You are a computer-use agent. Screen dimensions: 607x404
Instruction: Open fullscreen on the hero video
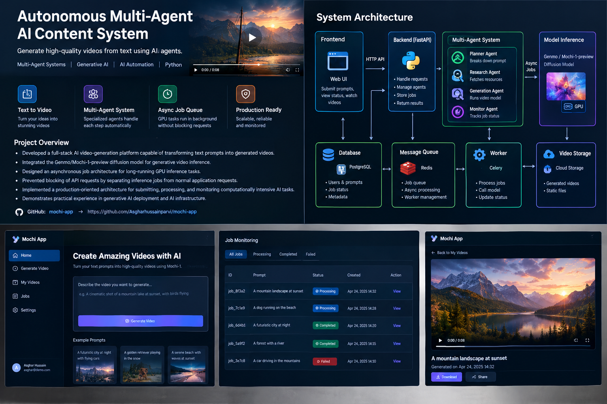tap(297, 70)
